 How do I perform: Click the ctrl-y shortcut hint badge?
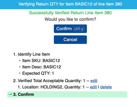(x=79, y=29)
